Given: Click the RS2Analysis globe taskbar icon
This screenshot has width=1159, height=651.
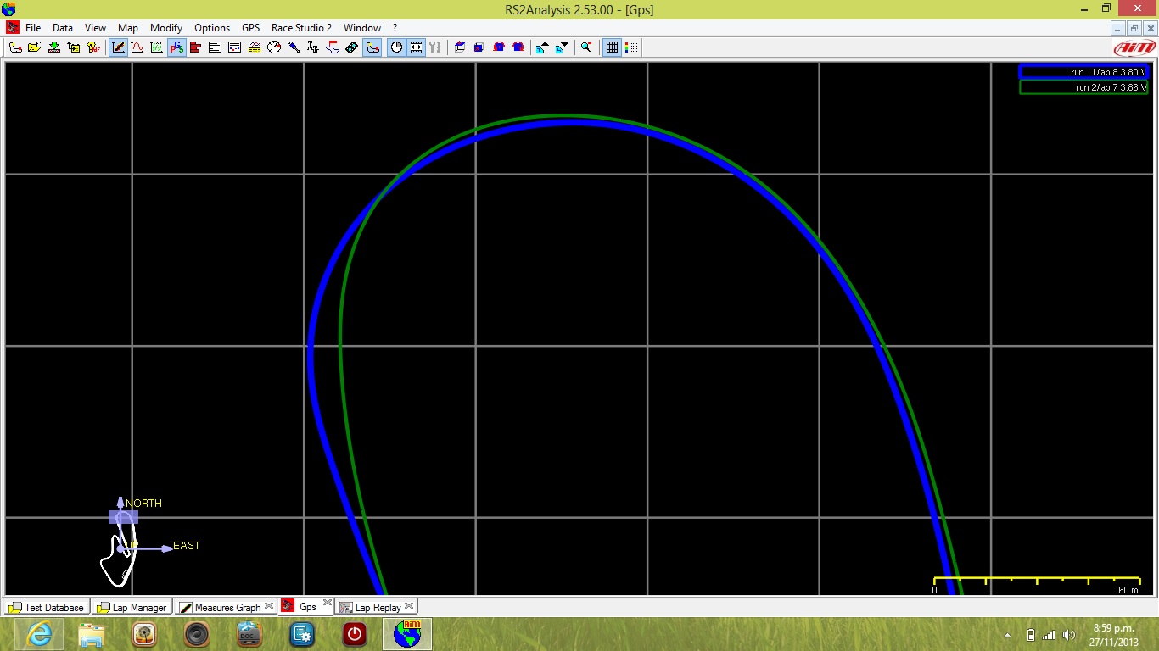Looking at the screenshot, I should tap(407, 634).
